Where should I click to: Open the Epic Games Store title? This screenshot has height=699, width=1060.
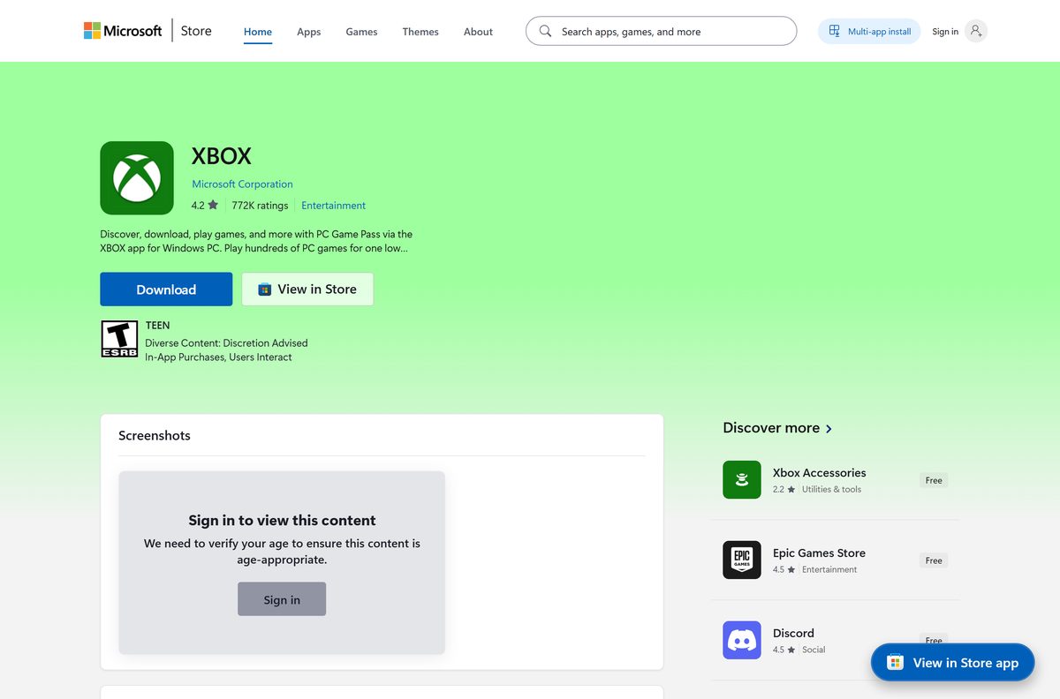click(819, 553)
